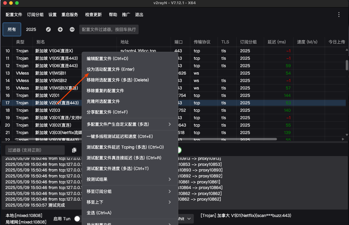The width and height of the screenshot is (349, 225).
Task: Click the horizontal dots icon beside the plus icon
Action: 72,29
